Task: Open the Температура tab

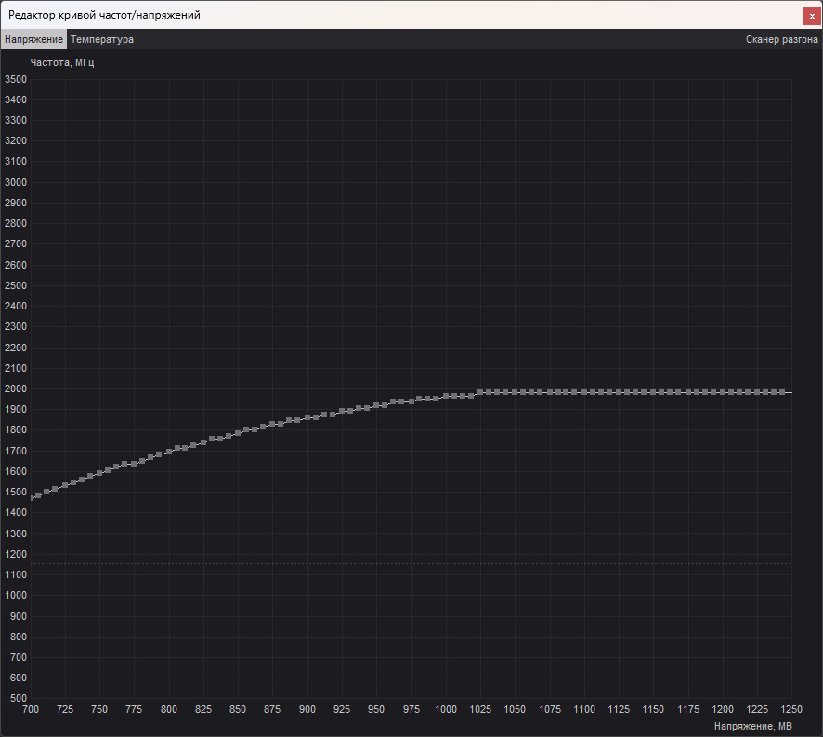Action: coord(102,39)
